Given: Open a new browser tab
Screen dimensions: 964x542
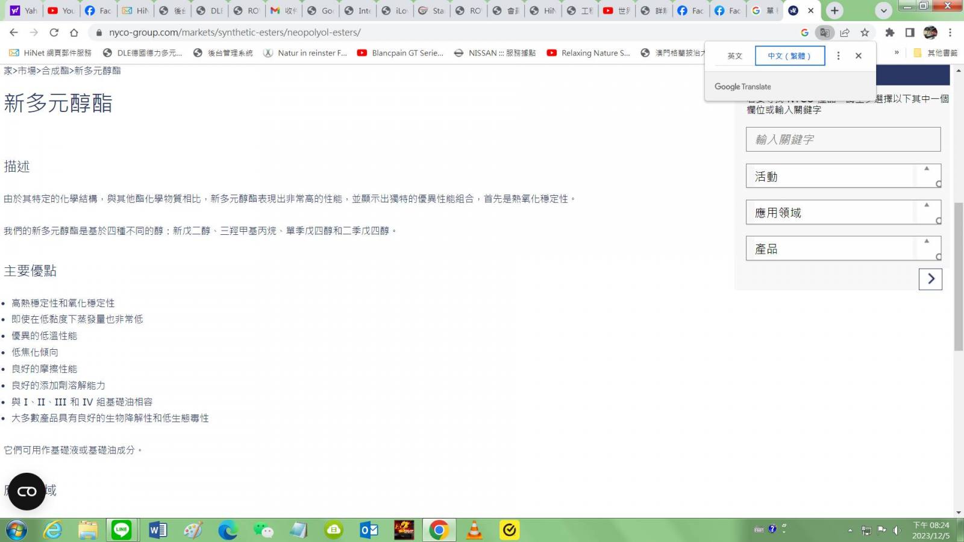Looking at the screenshot, I should tap(834, 10).
